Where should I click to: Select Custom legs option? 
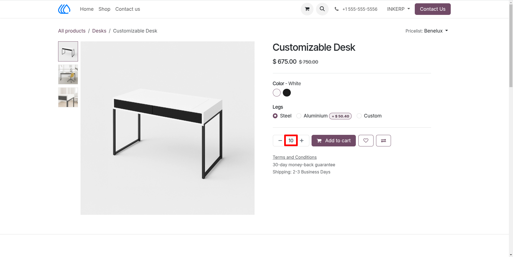coord(359,116)
